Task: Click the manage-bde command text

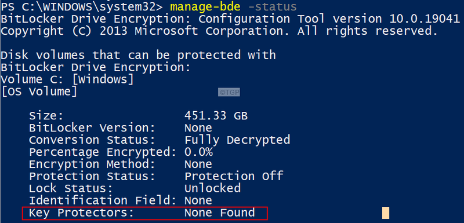Action: point(206,7)
